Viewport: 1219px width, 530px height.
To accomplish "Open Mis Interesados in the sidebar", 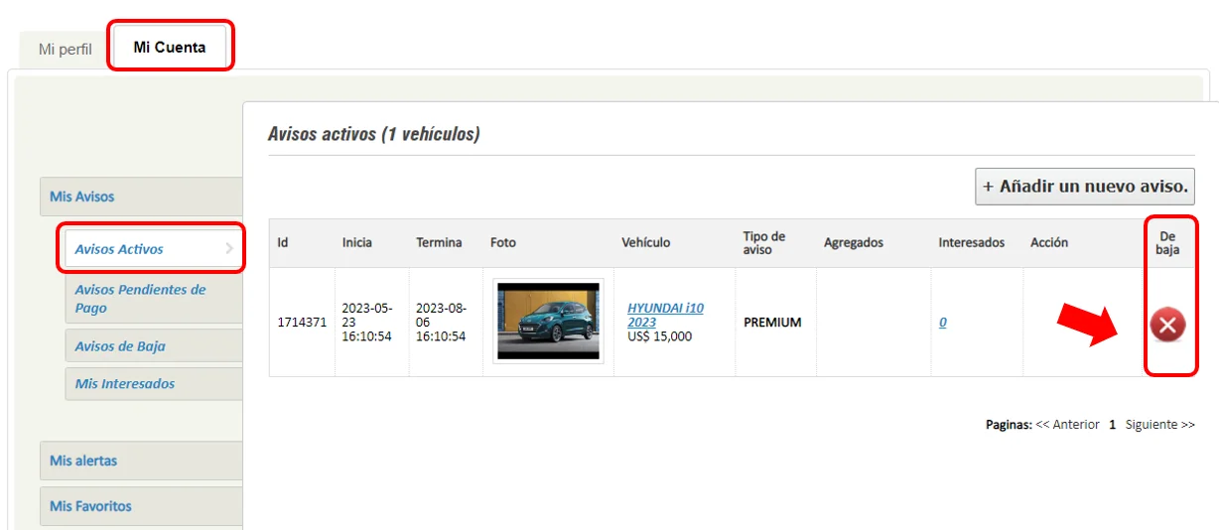I will (124, 384).
